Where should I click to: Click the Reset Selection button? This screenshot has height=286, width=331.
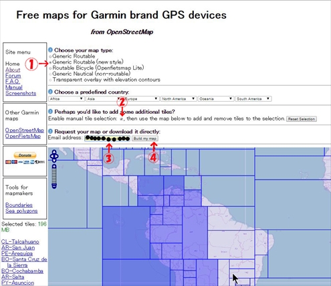point(302,119)
